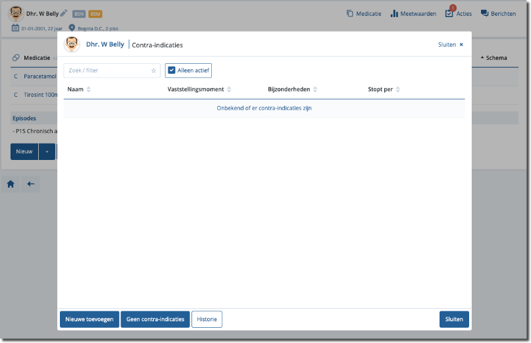Image resolution: width=531 pixels, height=343 pixels.
Task: Open Meetwaarden chart icon
Action: coord(413,13)
